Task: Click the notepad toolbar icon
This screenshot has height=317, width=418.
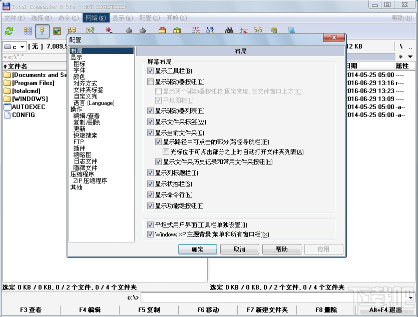Action: [291, 30]
